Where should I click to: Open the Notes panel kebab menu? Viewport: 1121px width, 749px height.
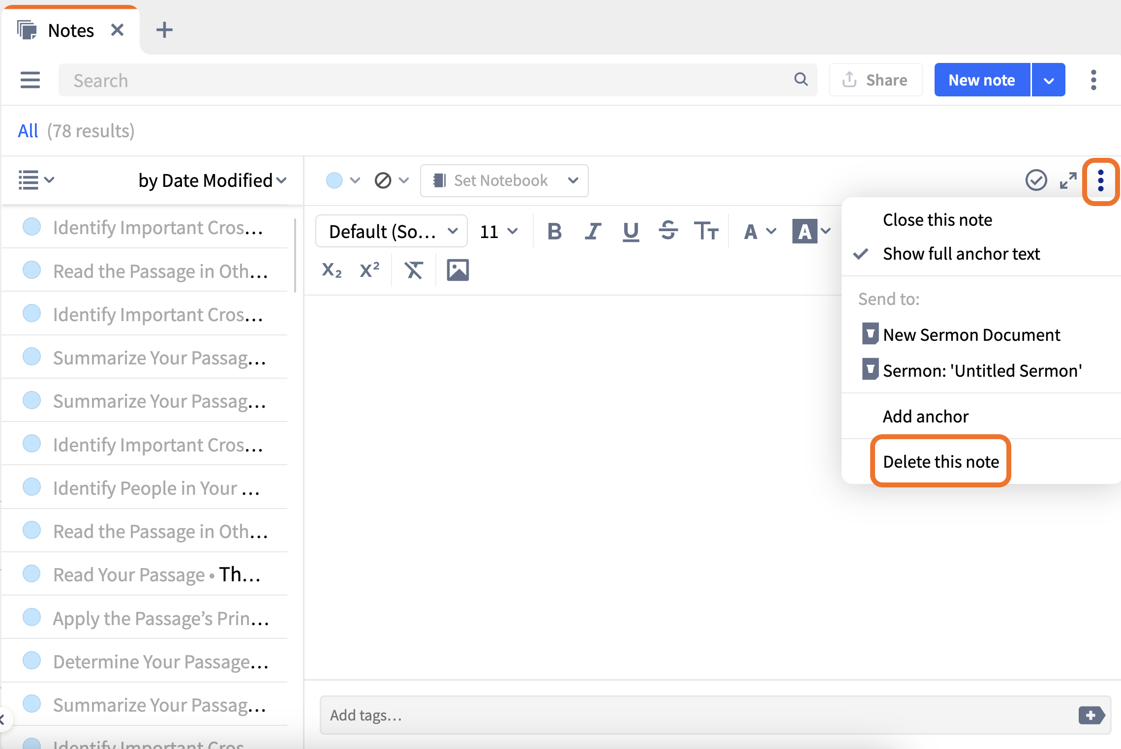click(1093, 80)
